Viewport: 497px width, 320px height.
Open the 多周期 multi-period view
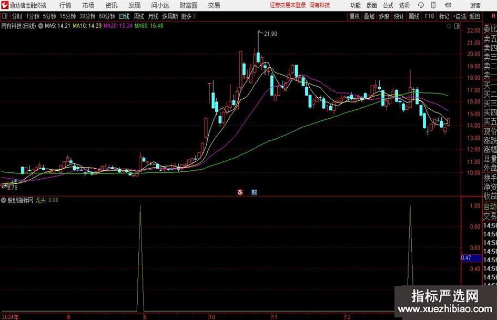coord(169,16)
